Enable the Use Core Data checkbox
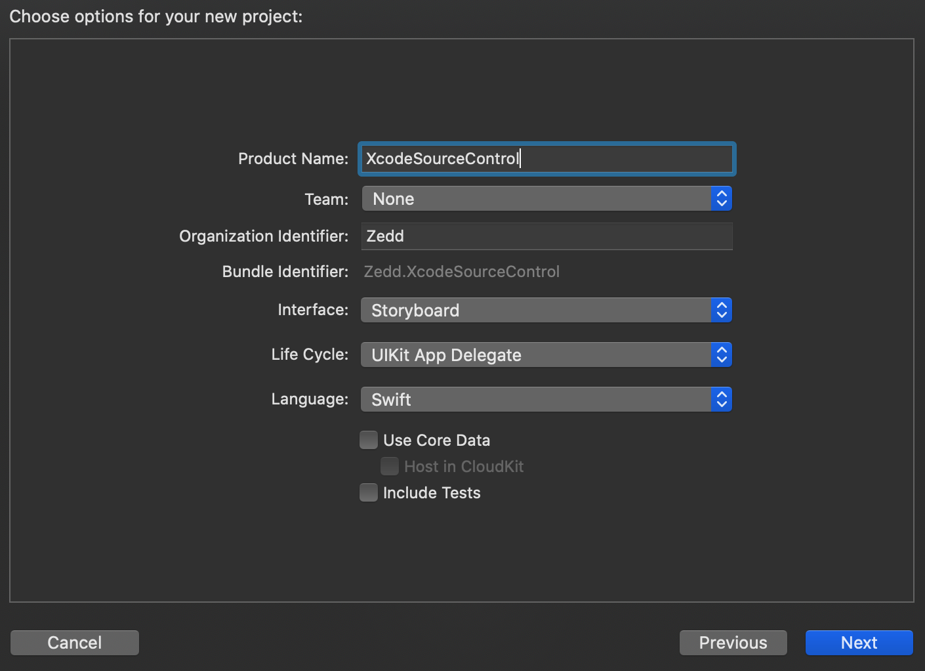The image size is (925, 671). click(369, 440)
